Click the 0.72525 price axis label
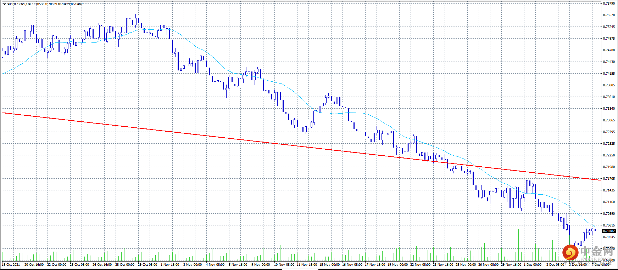This screenshot has width=618, height=270. pyautogui.click(x=609, y=144)
